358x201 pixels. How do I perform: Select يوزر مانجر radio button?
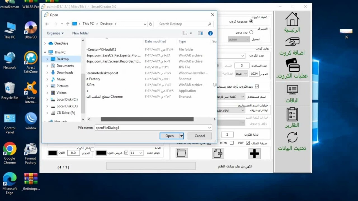pos(251,32)
